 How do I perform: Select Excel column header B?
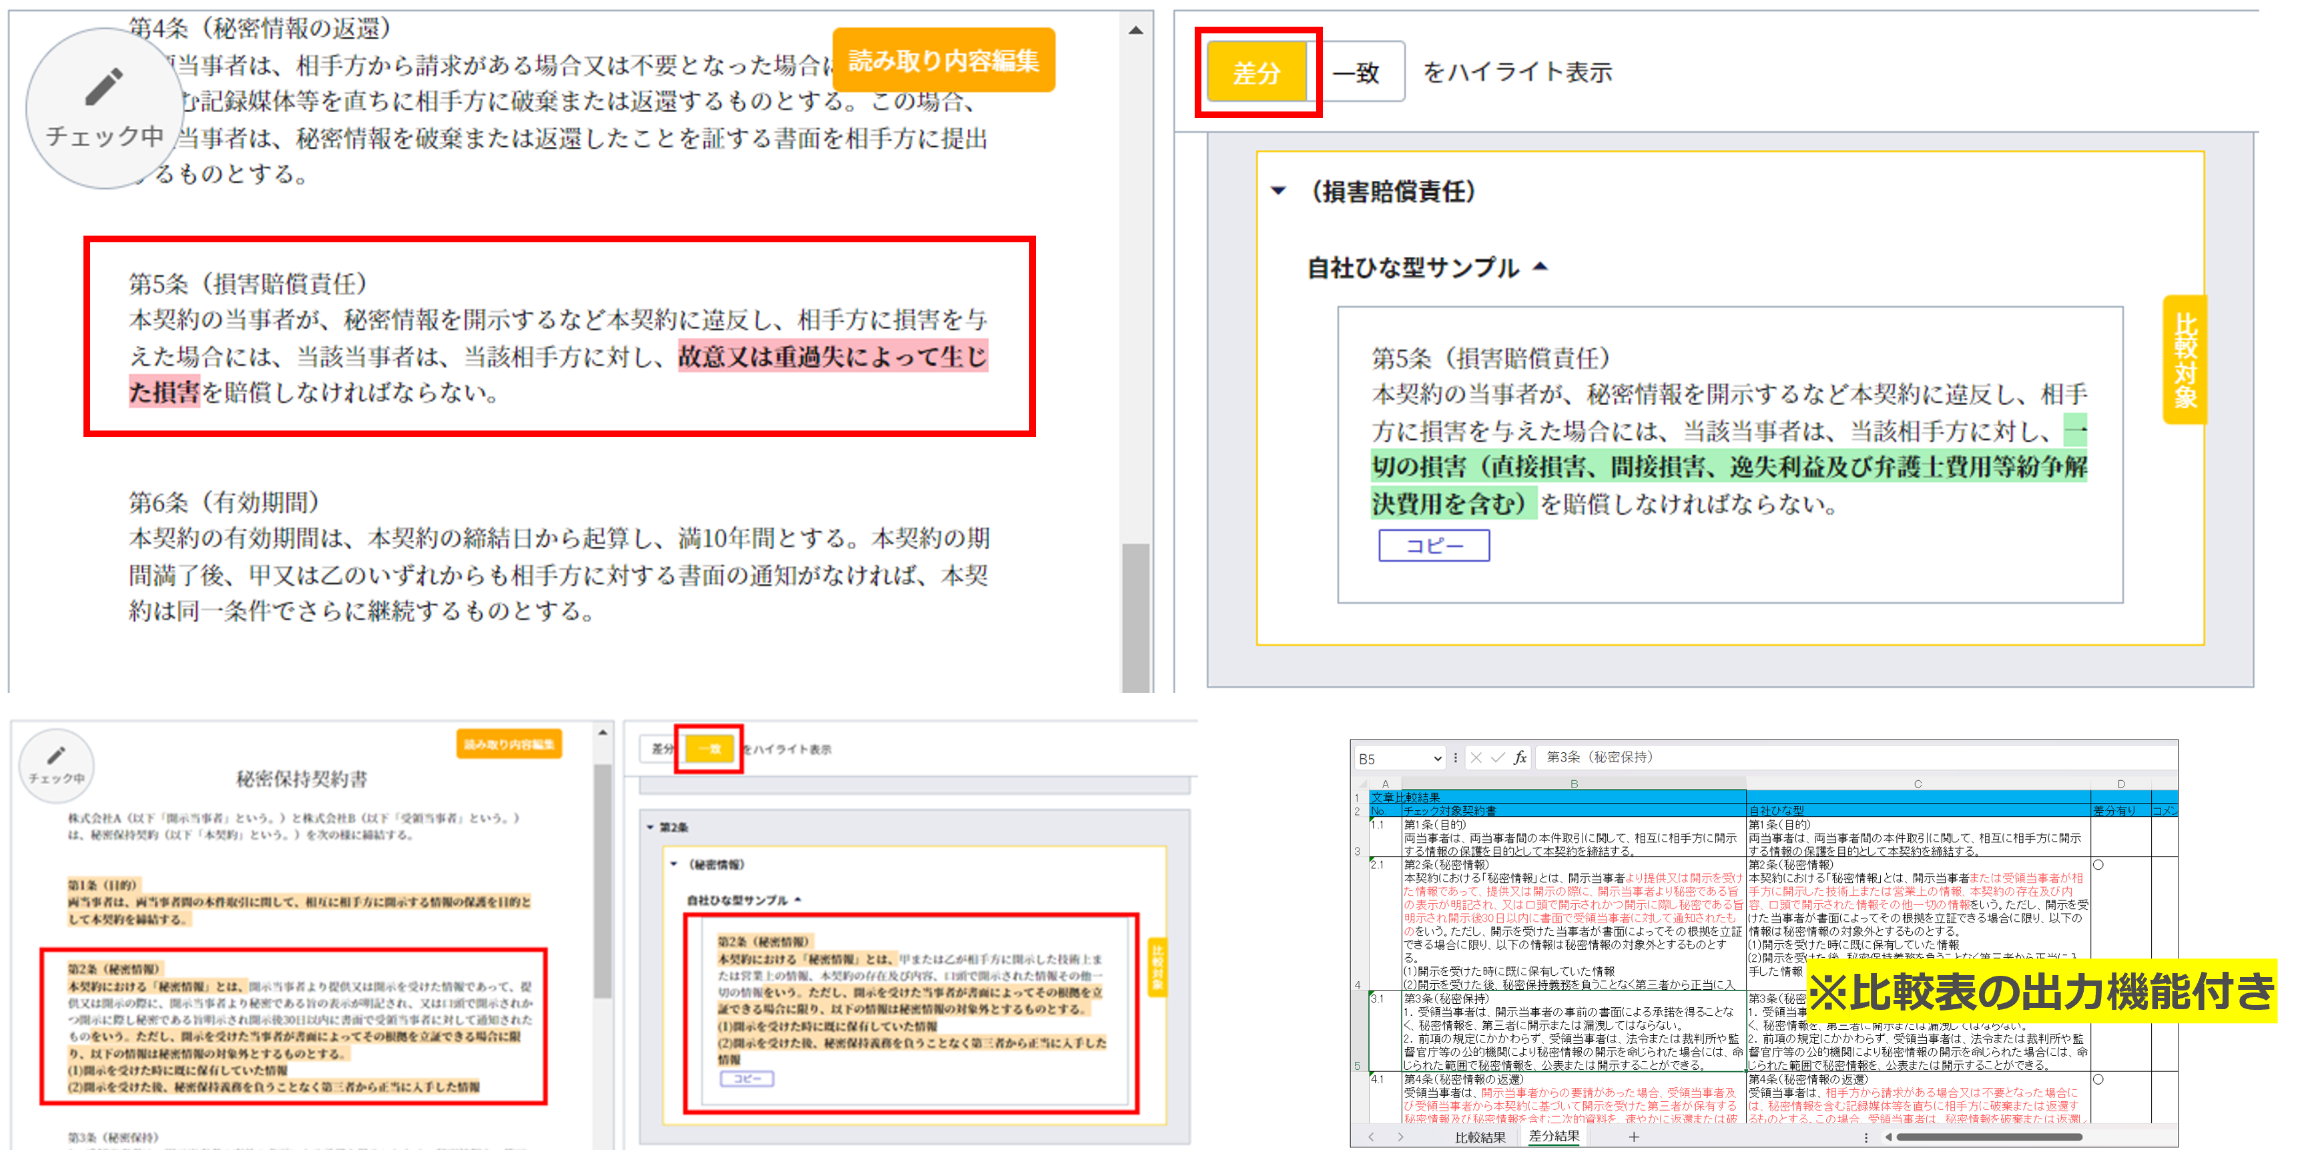click(x=1573, y=784)
